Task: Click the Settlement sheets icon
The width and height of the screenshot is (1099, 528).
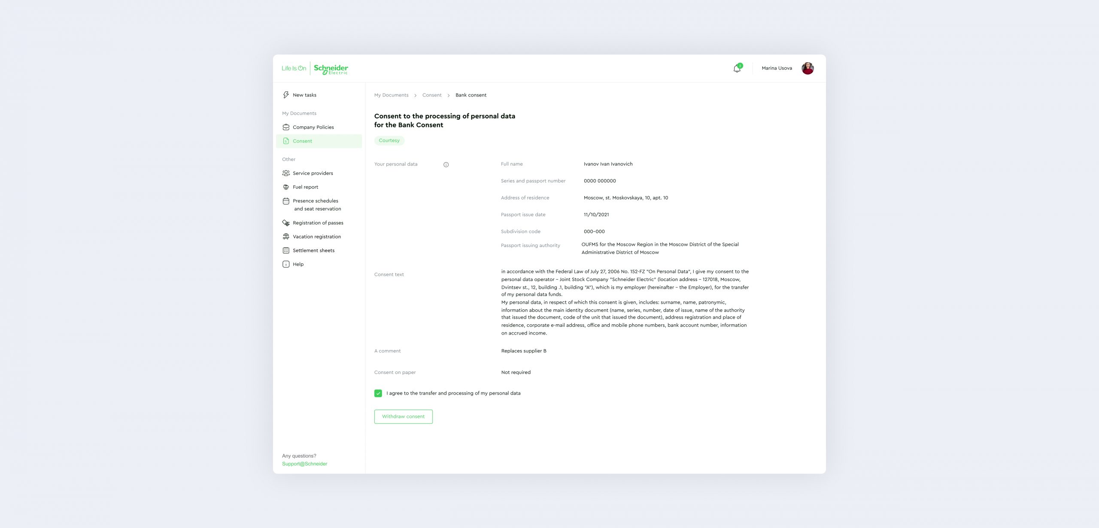Action: click(286, 250)
